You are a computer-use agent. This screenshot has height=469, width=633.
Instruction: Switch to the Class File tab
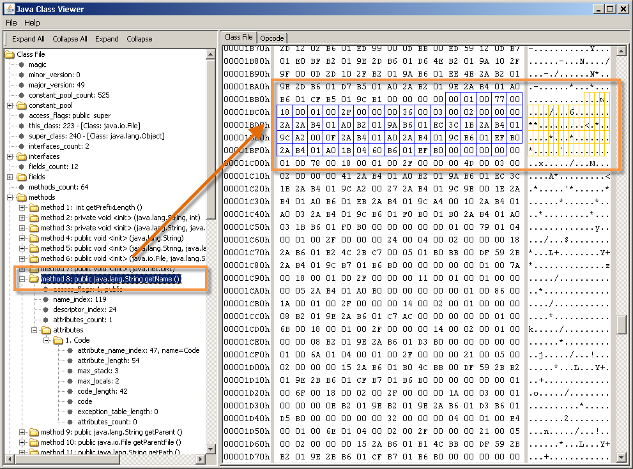pyautogui.click(x=239, y=37)
